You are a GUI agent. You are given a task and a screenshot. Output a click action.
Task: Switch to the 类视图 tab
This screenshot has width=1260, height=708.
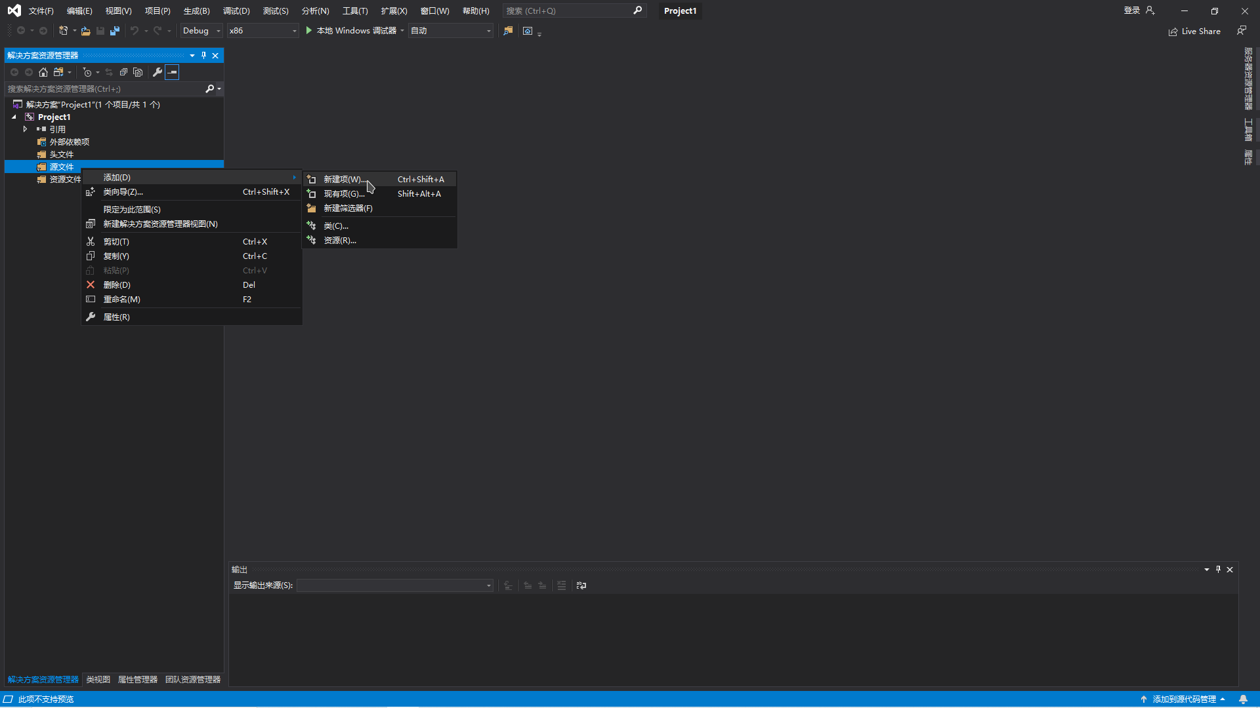(x=98, y=680)
